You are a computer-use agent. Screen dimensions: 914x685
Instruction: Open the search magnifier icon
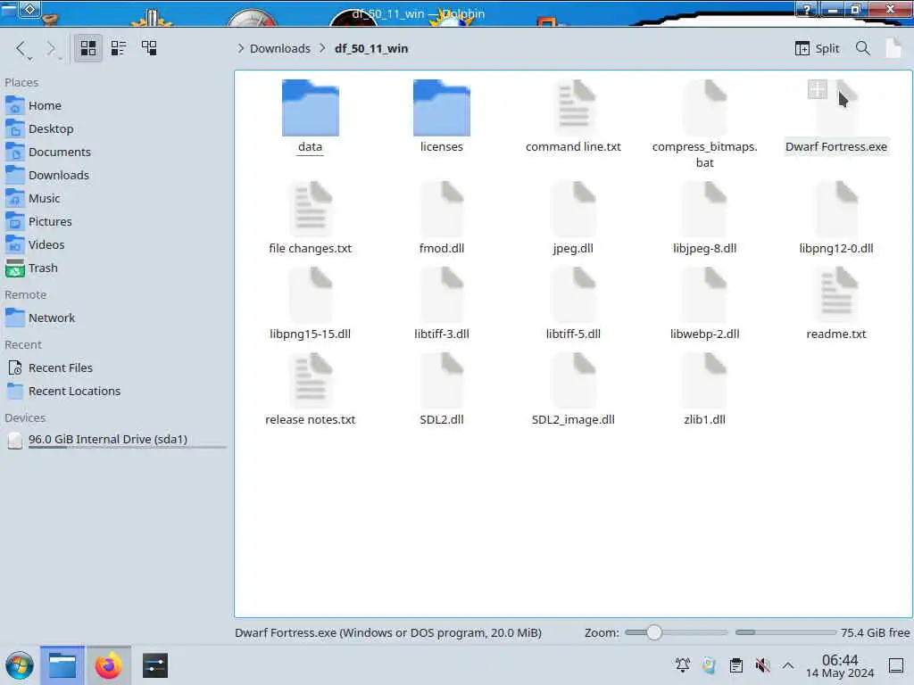[863, 48]
